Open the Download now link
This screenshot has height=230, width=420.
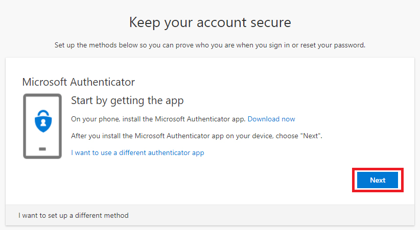click(x=271, y=119)
